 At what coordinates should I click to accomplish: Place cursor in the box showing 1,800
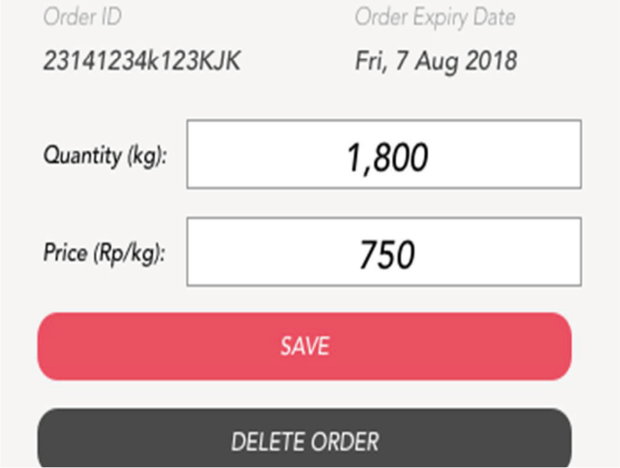point(383,155)
